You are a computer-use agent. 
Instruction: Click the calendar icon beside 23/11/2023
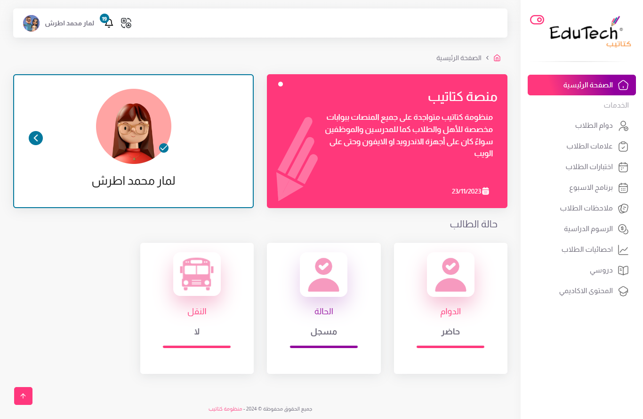[x=486, y=191]
